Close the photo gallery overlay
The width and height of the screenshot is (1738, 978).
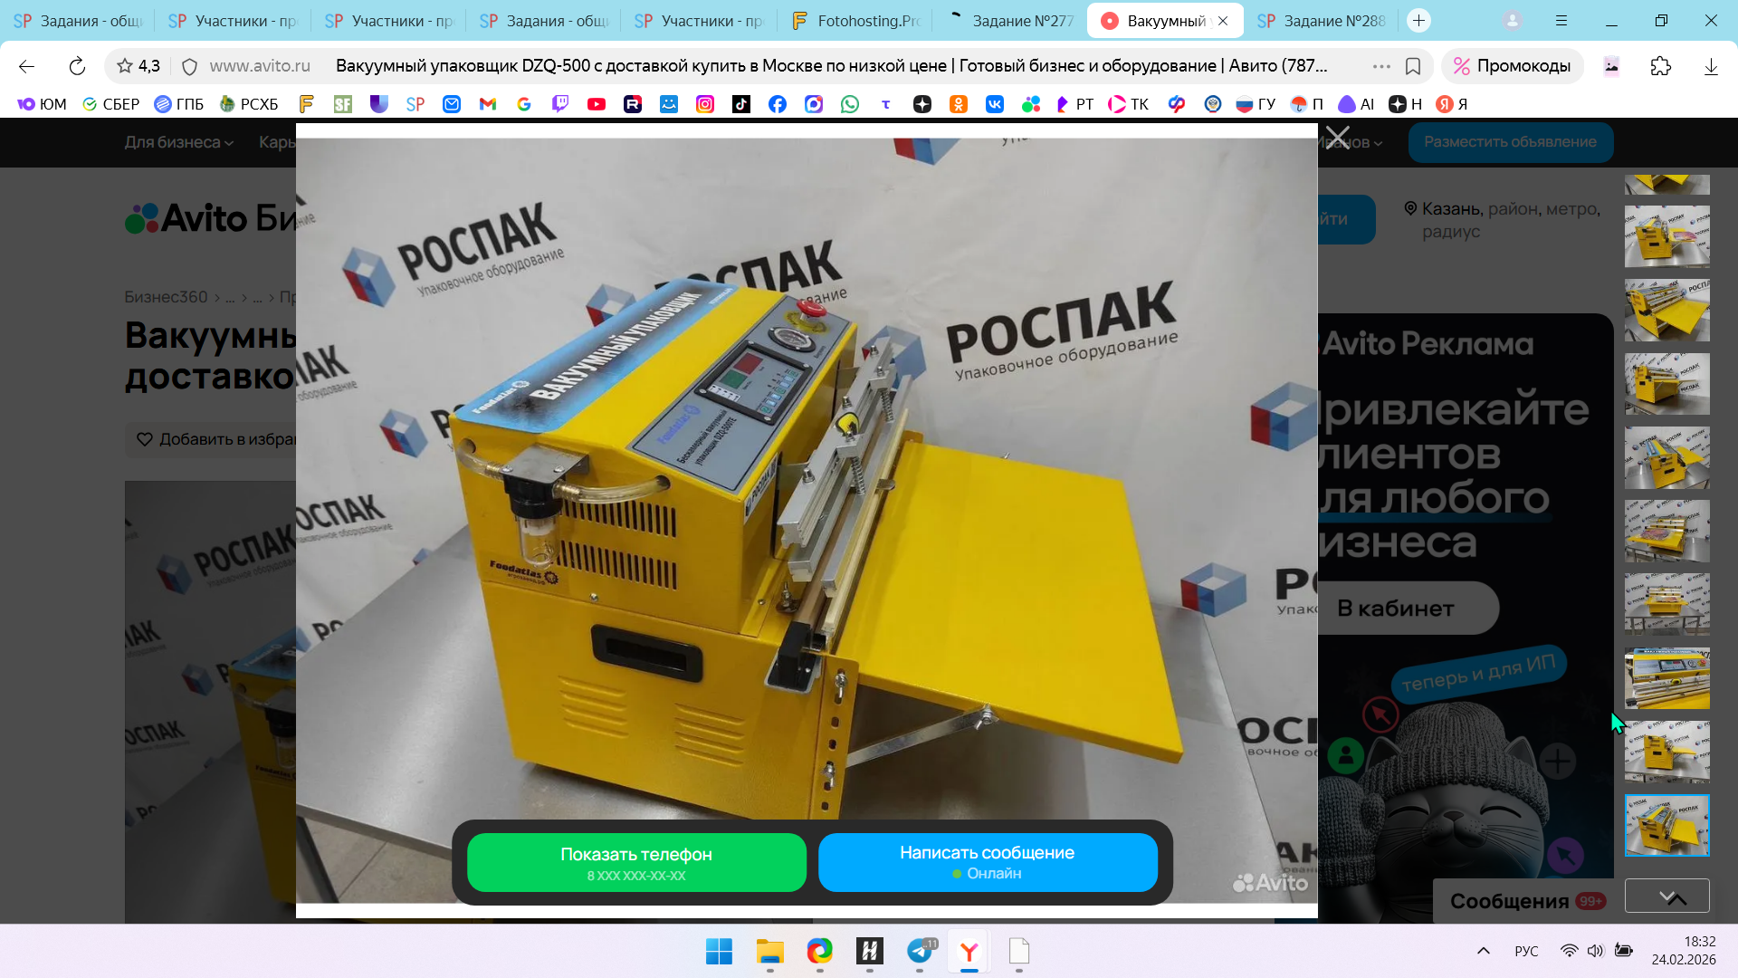tap(1338, 139)
